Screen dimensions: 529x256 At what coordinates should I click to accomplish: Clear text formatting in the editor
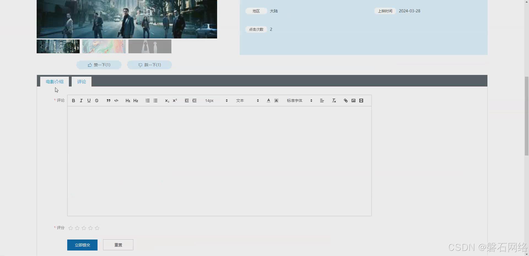tap(334, 101)
